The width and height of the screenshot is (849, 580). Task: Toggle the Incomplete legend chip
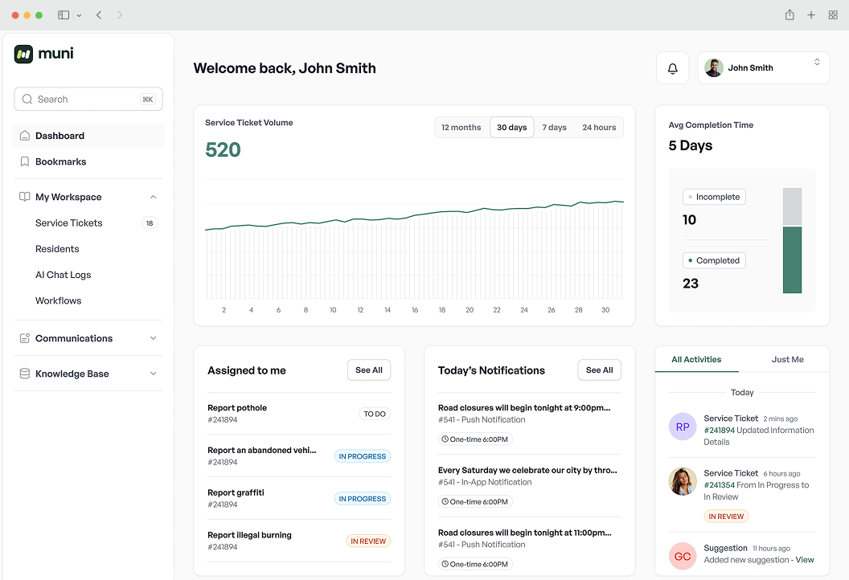[x=714, y=196]
